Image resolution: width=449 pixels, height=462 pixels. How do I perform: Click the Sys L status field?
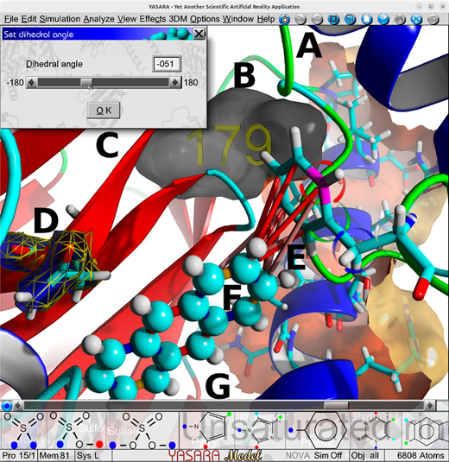point(93,455)
